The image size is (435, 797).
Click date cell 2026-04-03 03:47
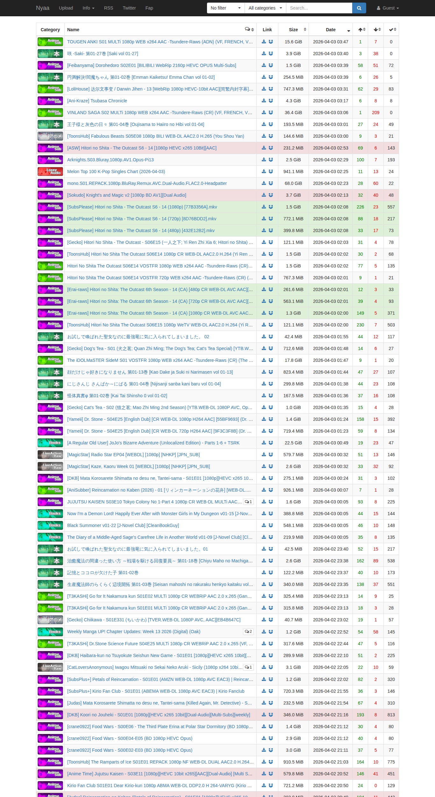tap(331, 42)
